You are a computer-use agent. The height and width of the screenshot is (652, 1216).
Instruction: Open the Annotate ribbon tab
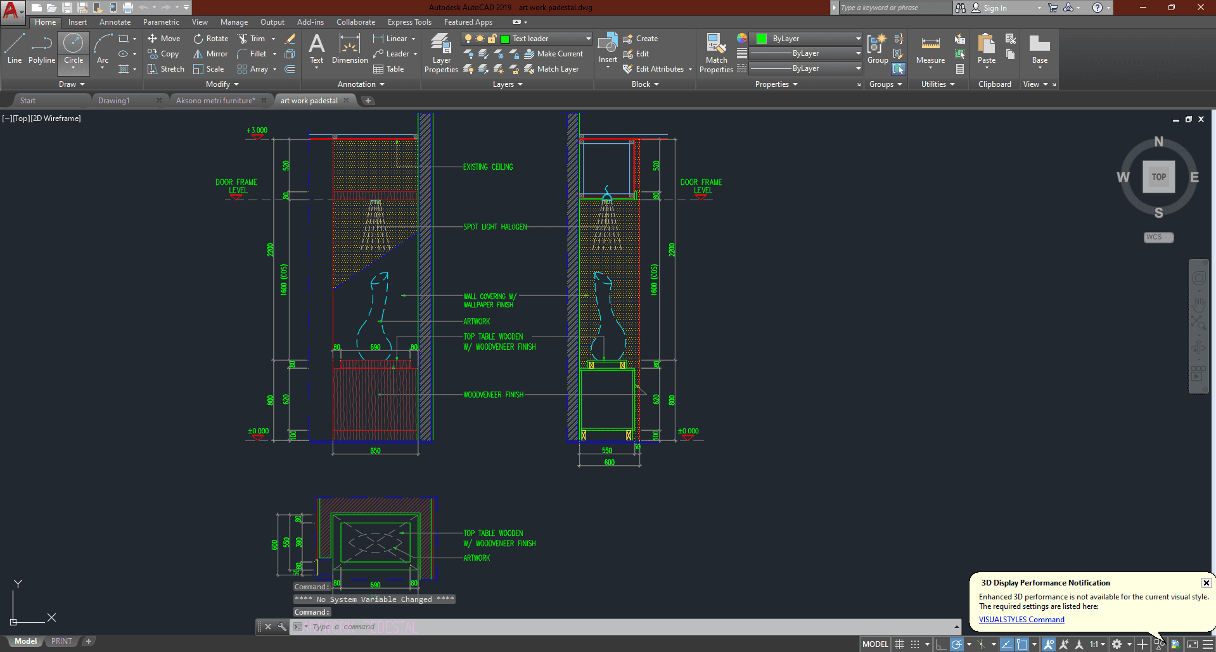point(115,22)
